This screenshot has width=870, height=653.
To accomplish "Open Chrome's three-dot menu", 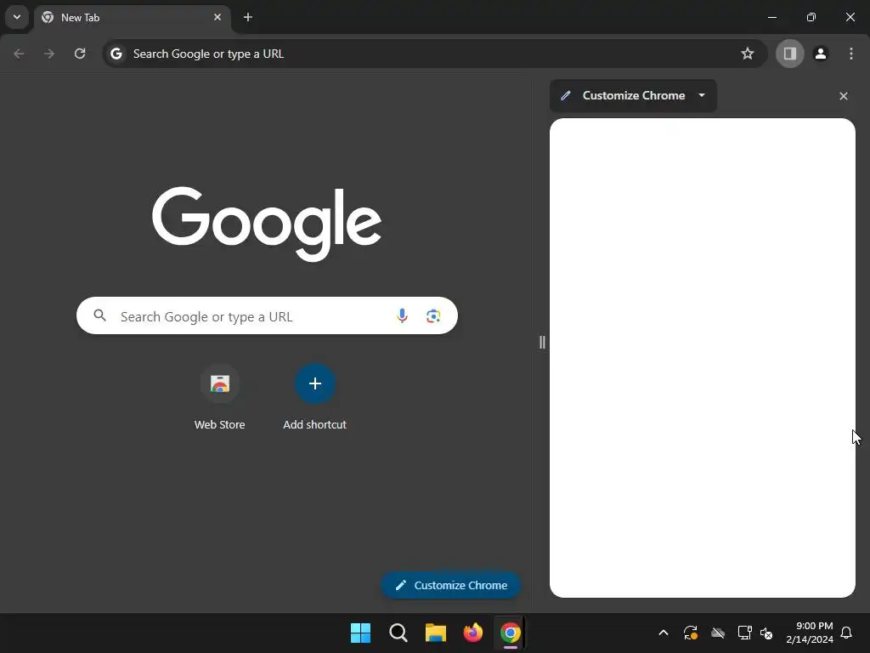I will [851, 54].
